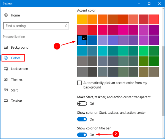Select the yellow accent color swatch
Screen dimensions: 165x139
pyautogui.click(x=82, y=19)
